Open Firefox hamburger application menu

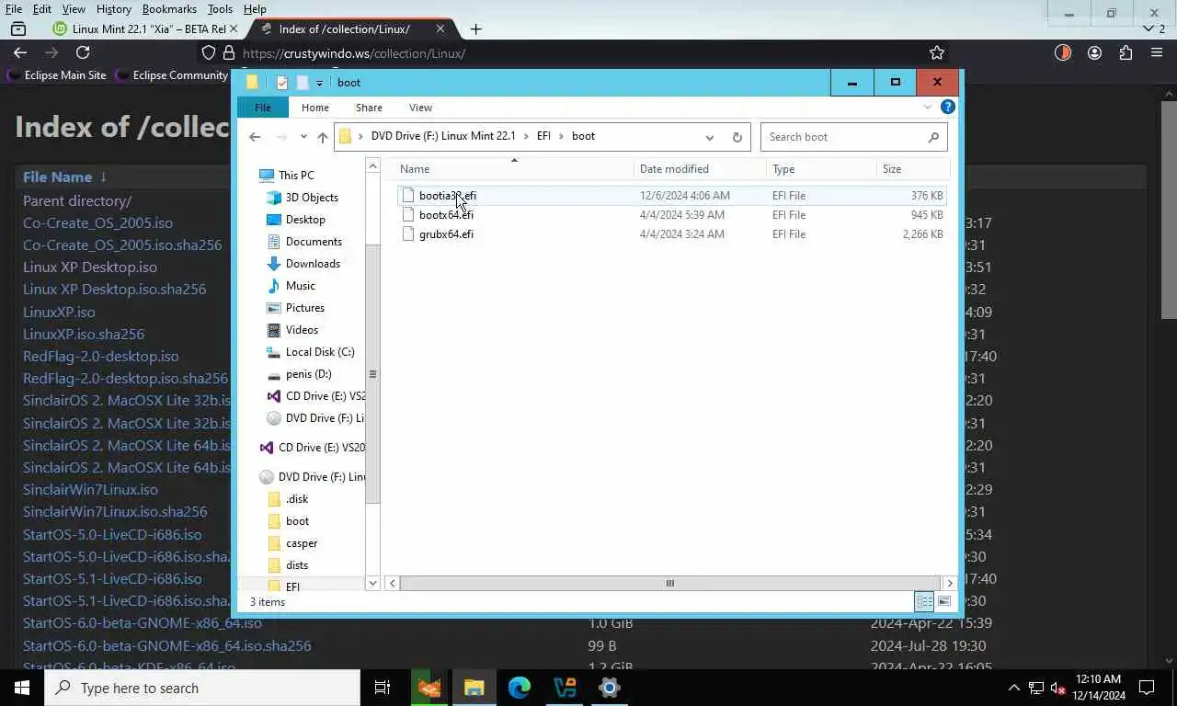(1157, 53)
